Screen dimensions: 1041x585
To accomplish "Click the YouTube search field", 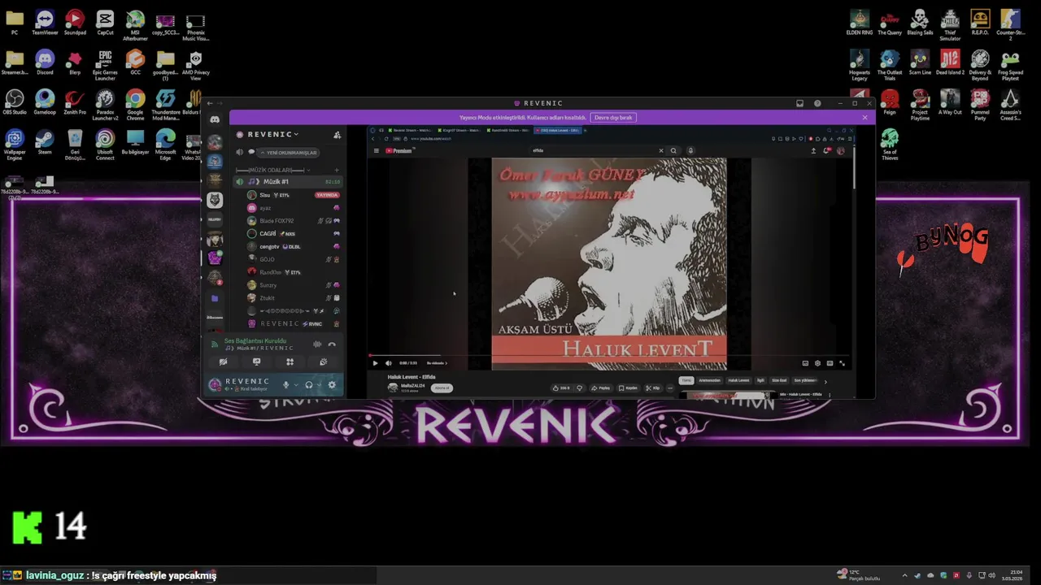I will (596, 150).
